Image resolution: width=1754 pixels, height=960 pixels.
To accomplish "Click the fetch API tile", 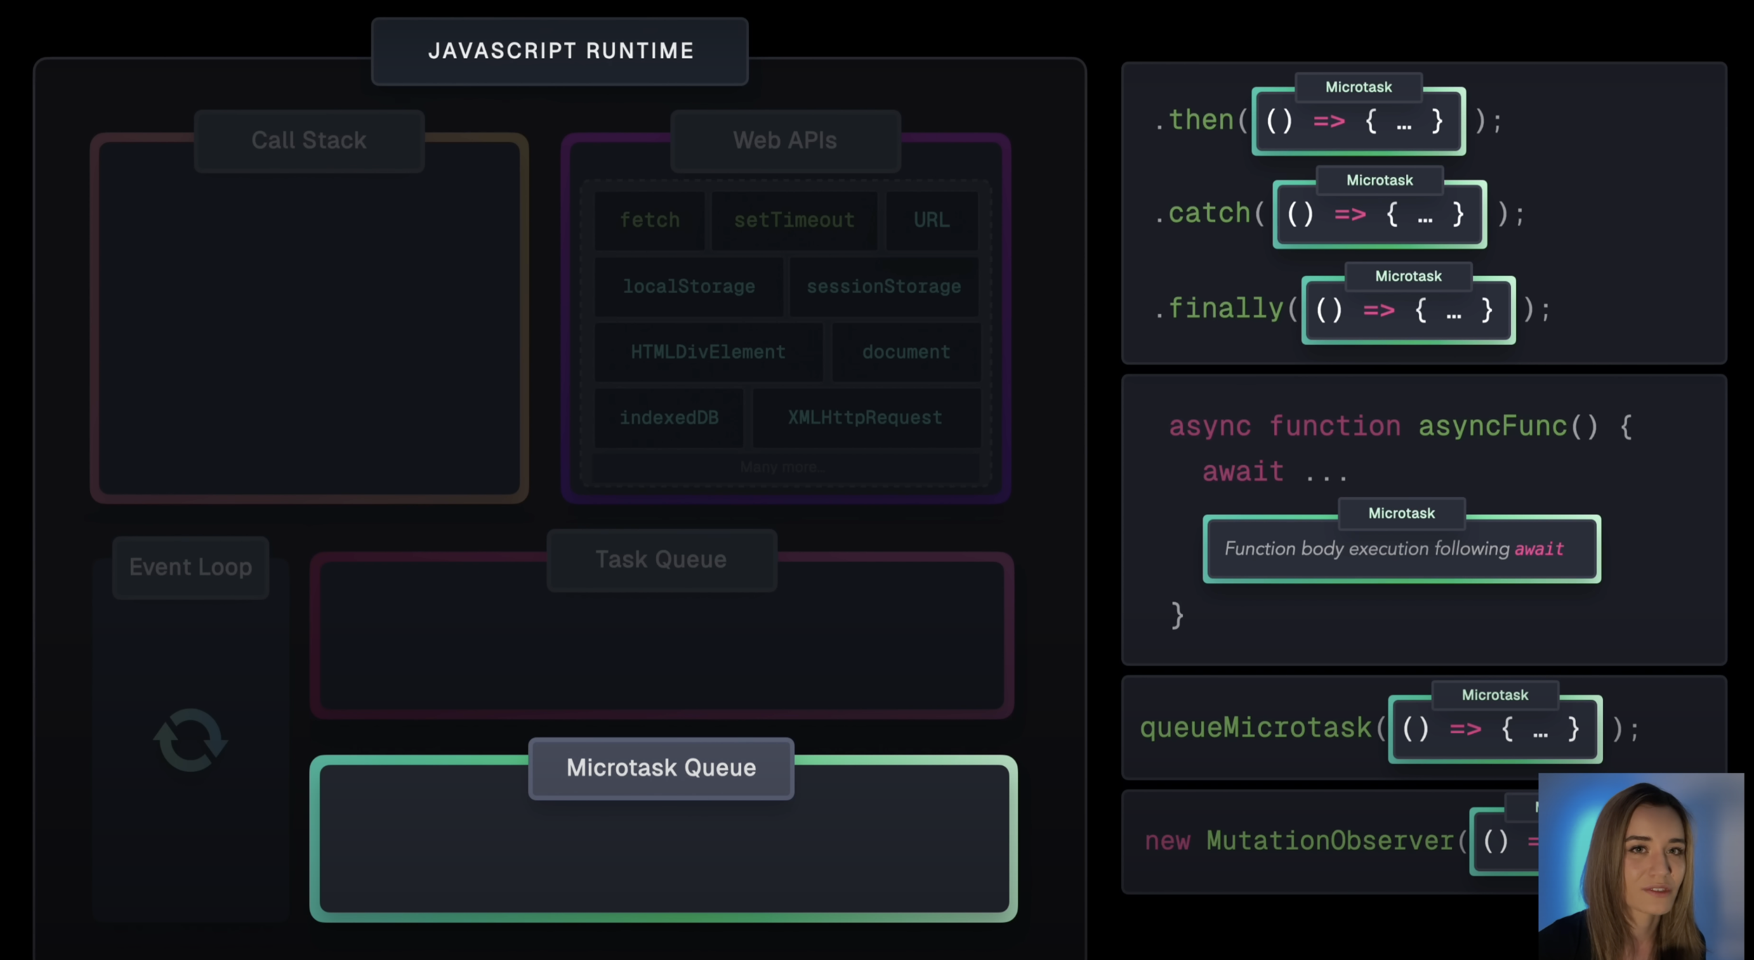I will 650,220.
